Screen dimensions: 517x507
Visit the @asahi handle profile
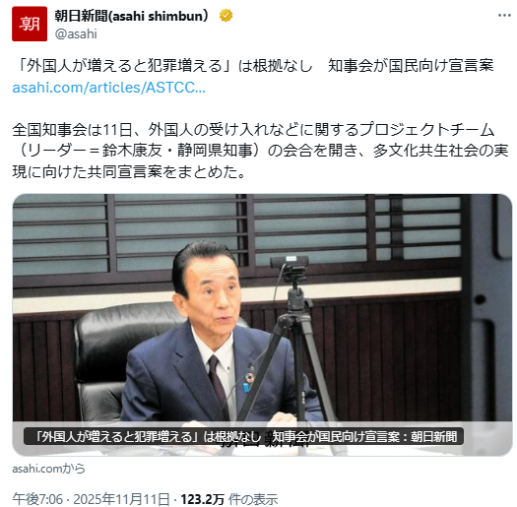[x=76, y=33]
